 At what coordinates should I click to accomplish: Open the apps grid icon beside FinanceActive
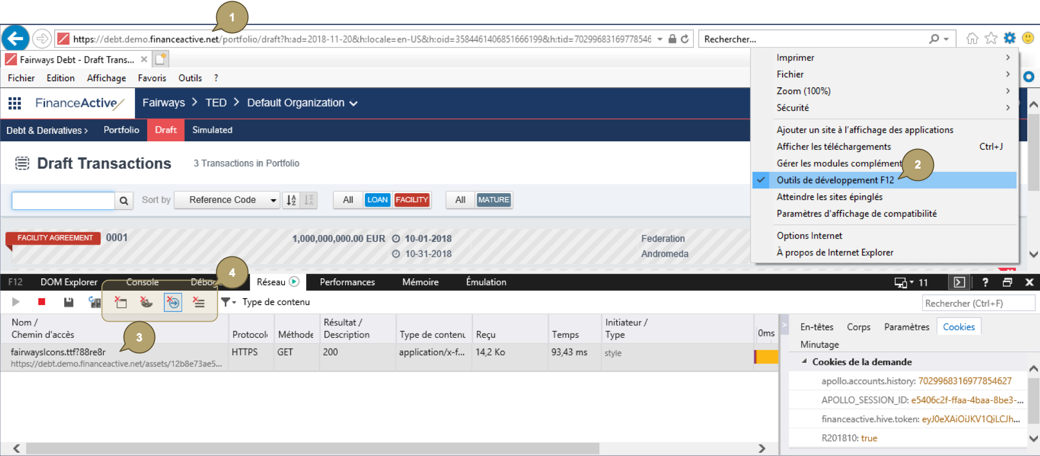[15, 103]
